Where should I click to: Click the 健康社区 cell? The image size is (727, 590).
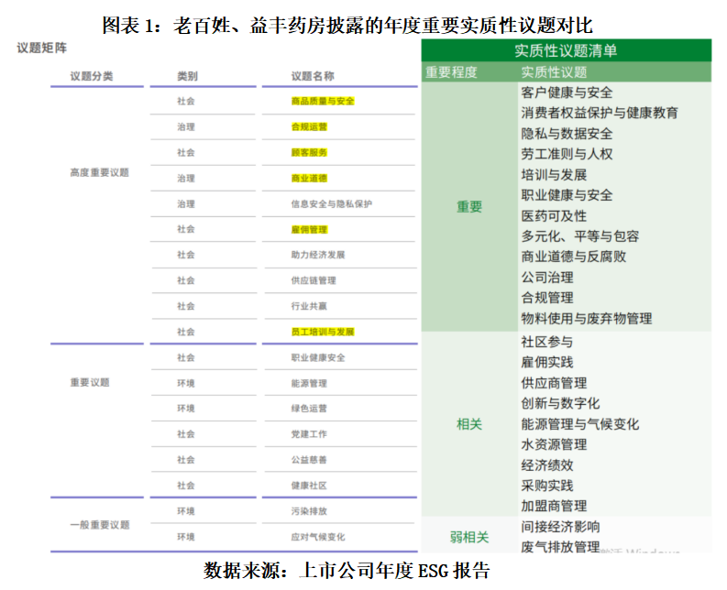pos(309,486)
